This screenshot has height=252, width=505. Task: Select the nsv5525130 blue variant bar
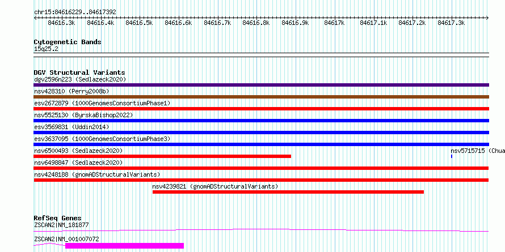click(x=261, y=121)
